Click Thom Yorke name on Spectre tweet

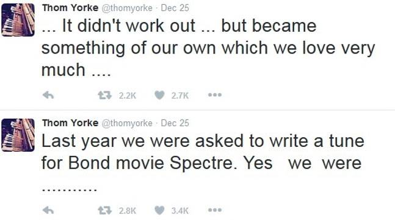tap(70, 123)
